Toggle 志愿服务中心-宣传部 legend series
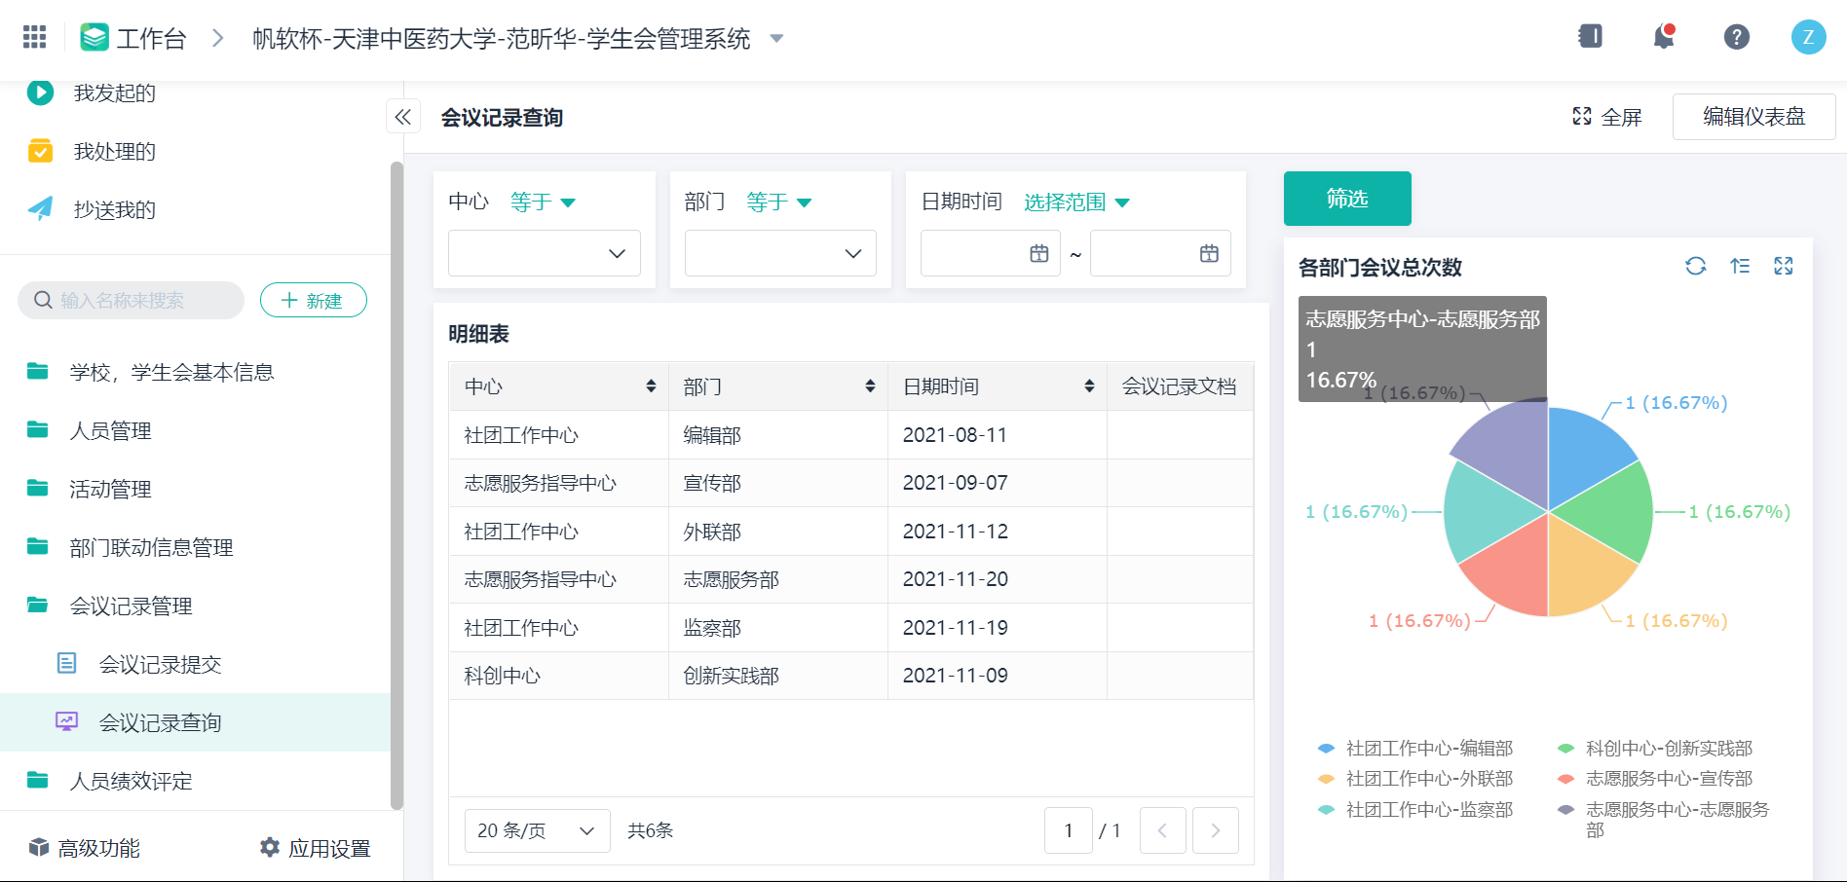This screenshot has width=1847, height=882. pos(1656,779)
